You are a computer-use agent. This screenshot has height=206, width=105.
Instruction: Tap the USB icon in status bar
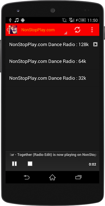click(x=10, y=20)
